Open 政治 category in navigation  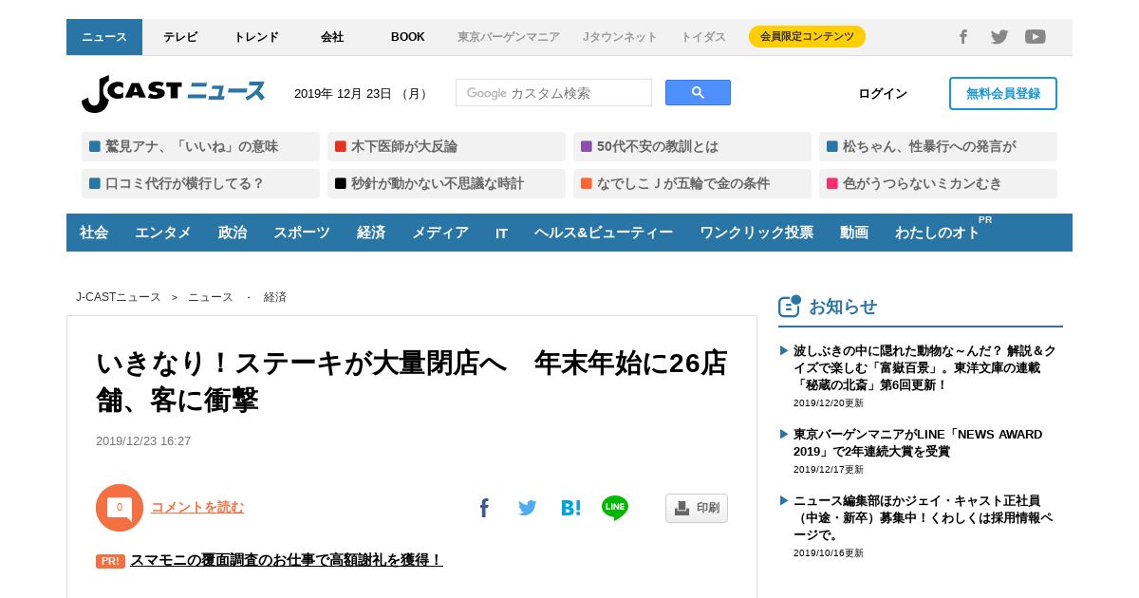click(x=233, y=233)
